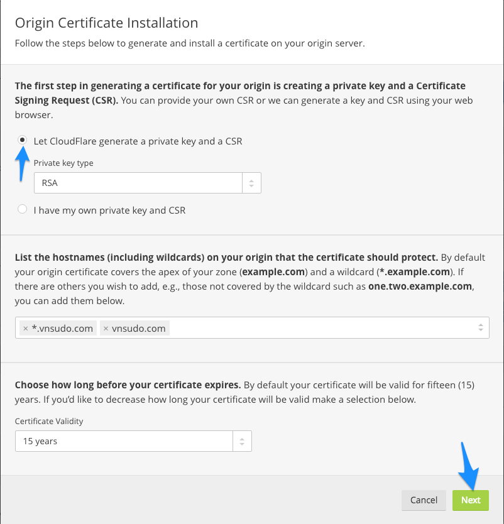Click the Next button

point(470,500)
